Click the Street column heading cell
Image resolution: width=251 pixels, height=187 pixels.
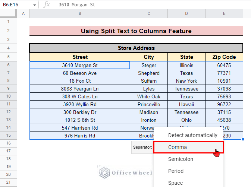tap(80, 57)
